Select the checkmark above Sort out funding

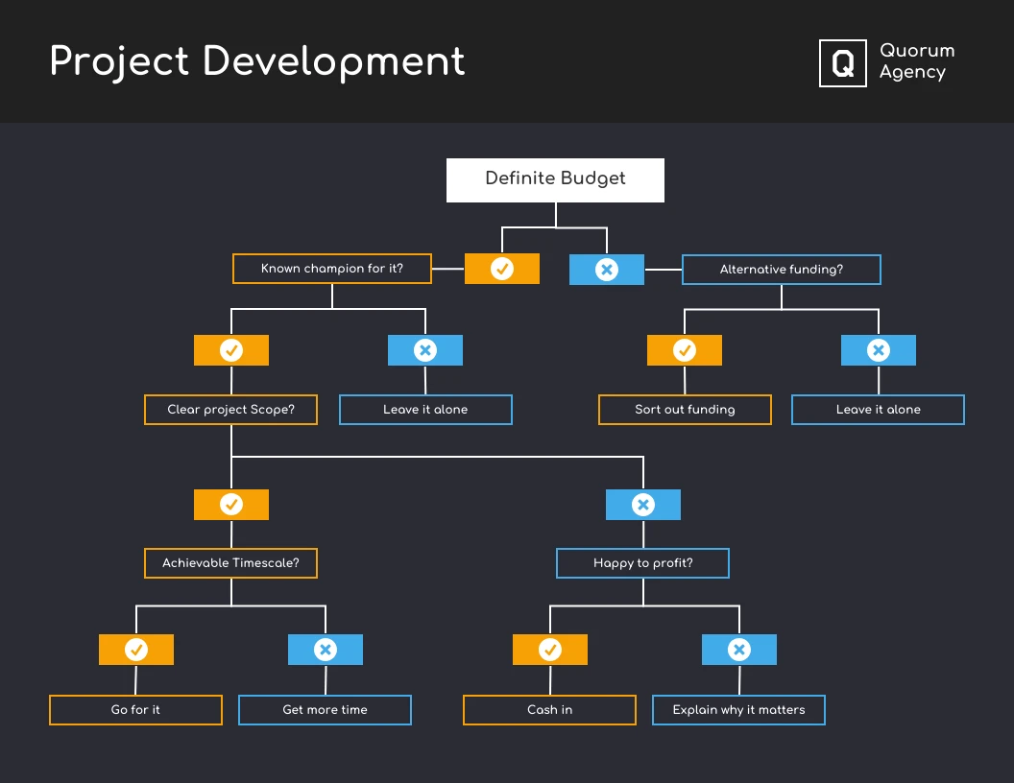(684, 349)
